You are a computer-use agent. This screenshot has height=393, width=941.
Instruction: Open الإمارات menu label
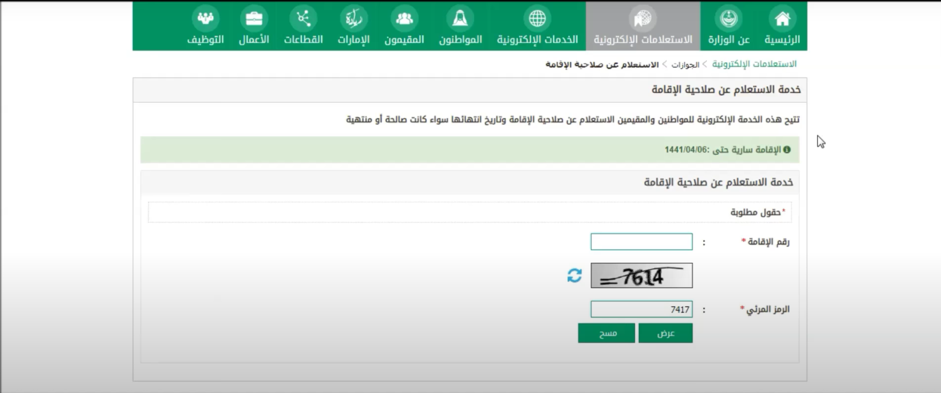[x=353, y=39]
